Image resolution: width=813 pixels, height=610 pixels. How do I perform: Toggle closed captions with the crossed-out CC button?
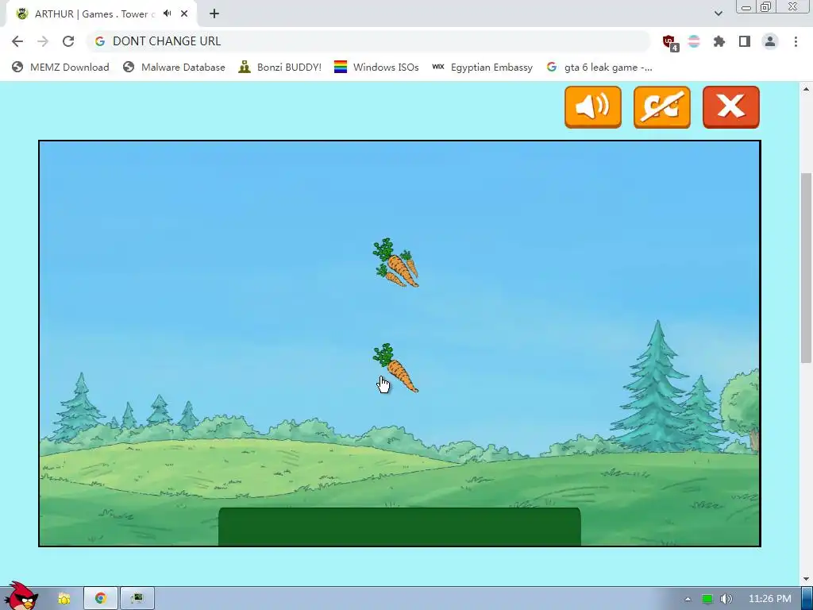tap(661, 107)
